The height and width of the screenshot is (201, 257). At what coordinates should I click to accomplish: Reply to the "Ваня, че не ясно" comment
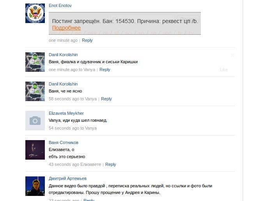point(106,99)
